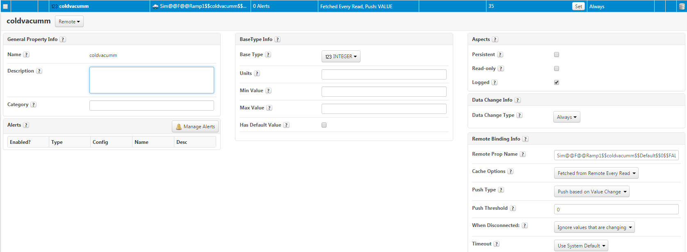The image size is (687, 252).
Task: Show help for Cache Options
Action: (511, 171)
